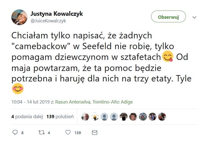Click the reply speech bubble icon

[15, 133]
